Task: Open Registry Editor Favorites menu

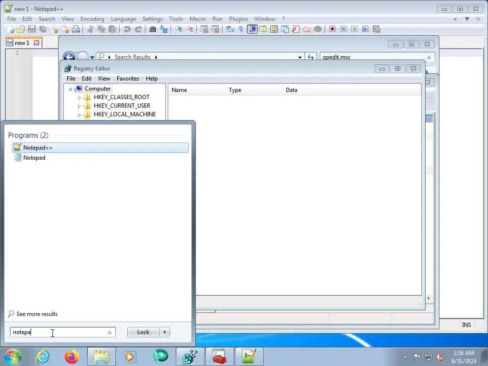Action: (128, 79)
